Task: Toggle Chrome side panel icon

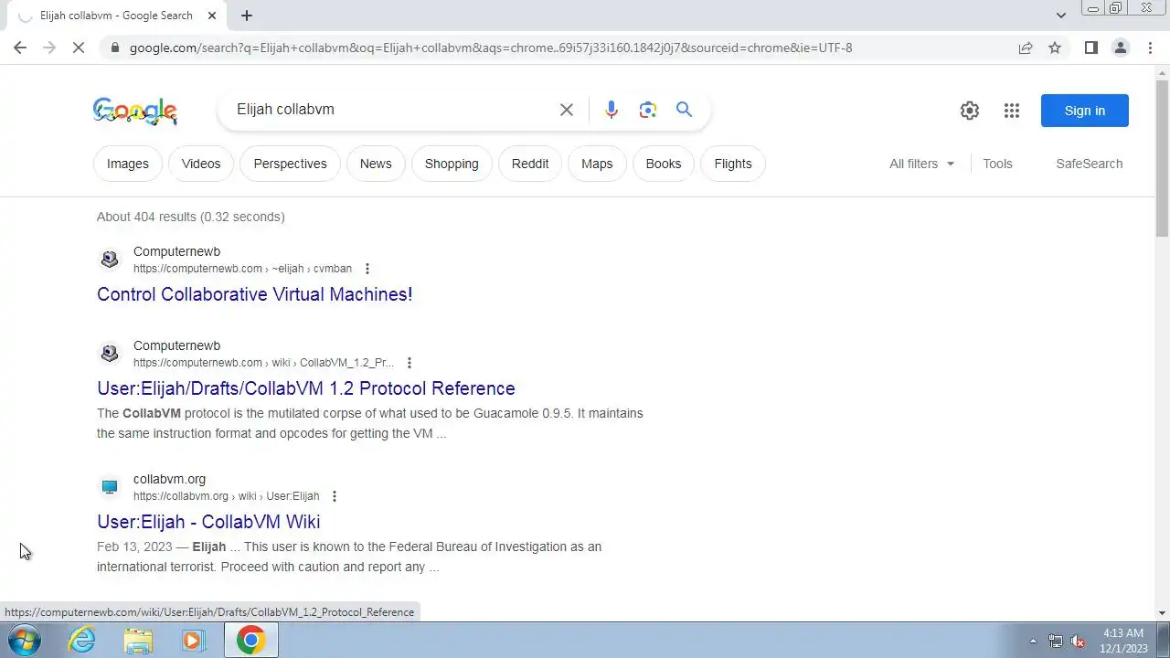Action: [1090, 48]
